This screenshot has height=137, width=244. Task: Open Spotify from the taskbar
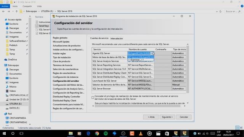(106, 134)
